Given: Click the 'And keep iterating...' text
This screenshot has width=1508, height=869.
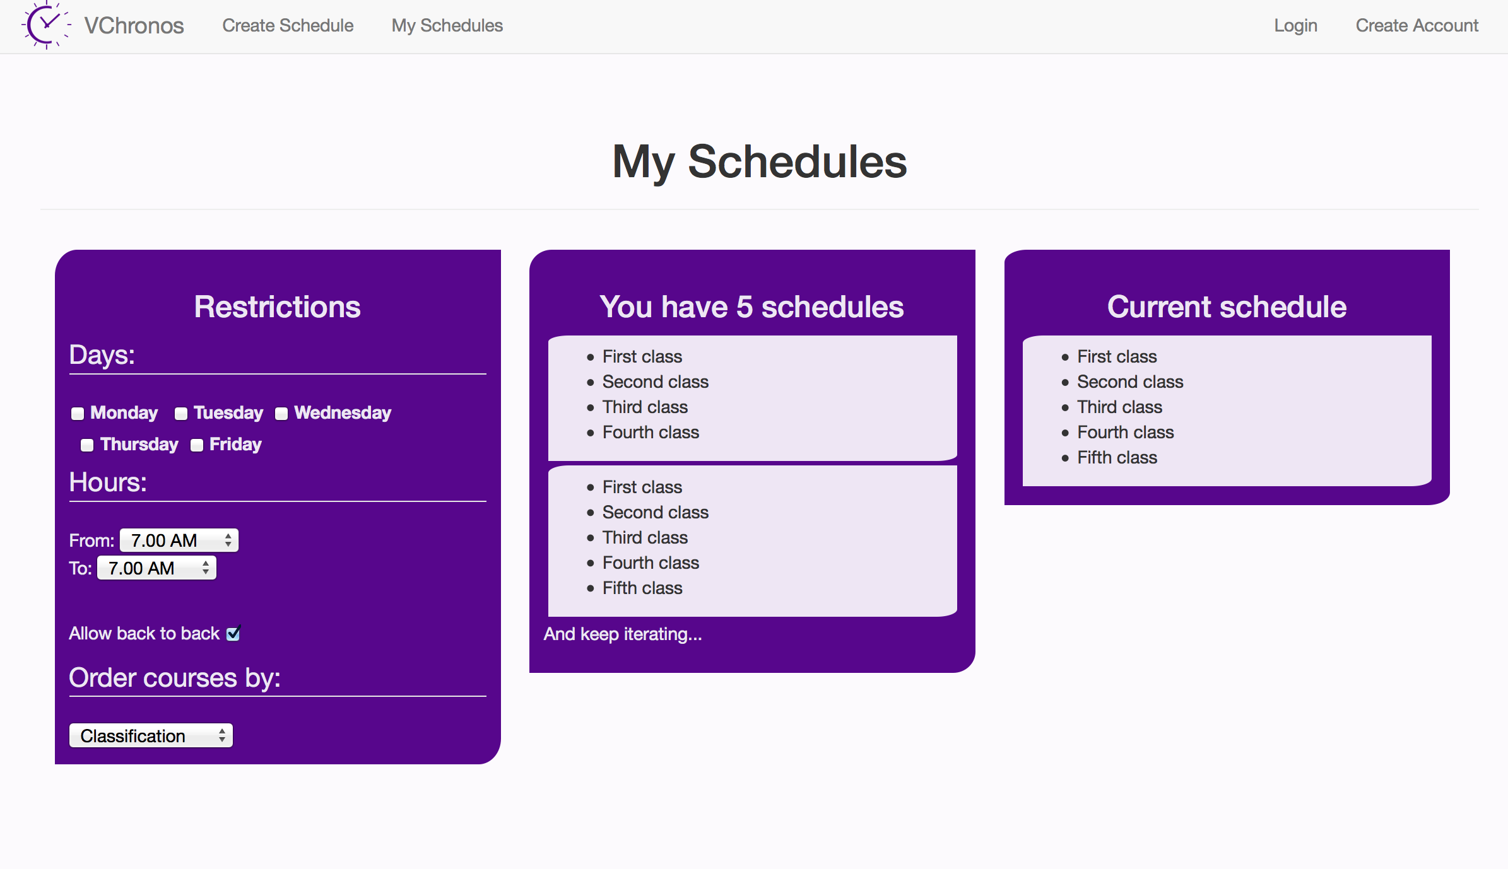Looking at the screenshot, I should click(x=623, y=634).
